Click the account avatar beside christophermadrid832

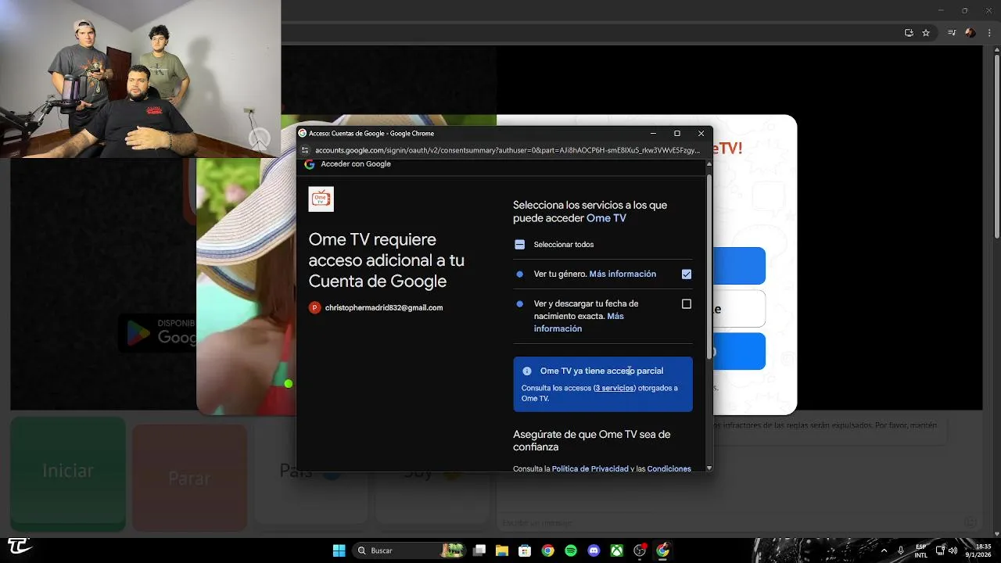coord(314,308)
